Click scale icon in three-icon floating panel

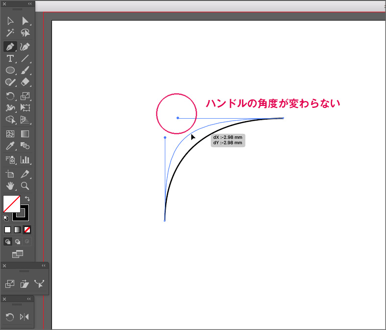click(x=10, y=284)
